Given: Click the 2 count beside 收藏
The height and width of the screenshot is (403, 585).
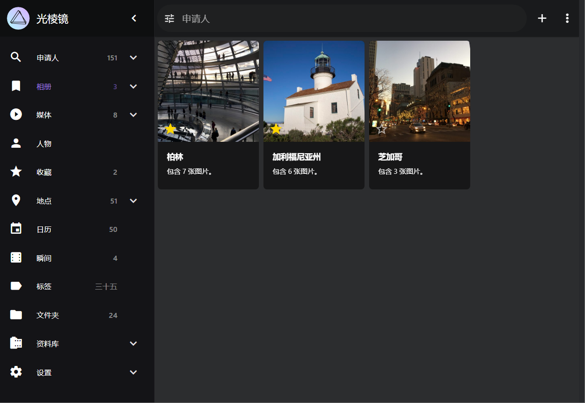Looking at the screenshot, I should pyautogui.click(x=115, y=172).
